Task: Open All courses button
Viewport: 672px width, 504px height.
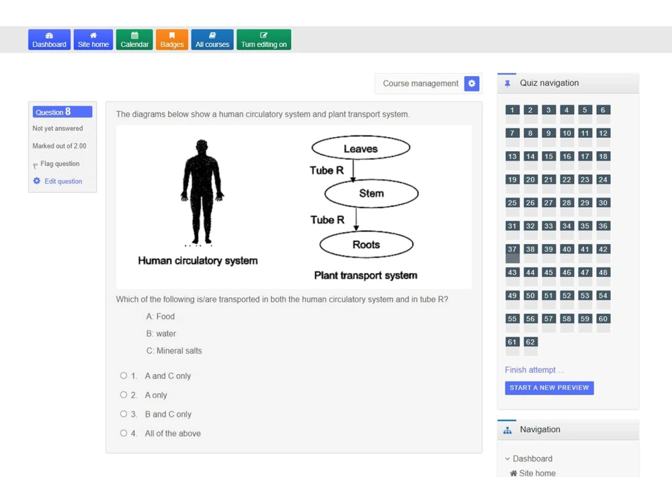Action: point(212,40)
